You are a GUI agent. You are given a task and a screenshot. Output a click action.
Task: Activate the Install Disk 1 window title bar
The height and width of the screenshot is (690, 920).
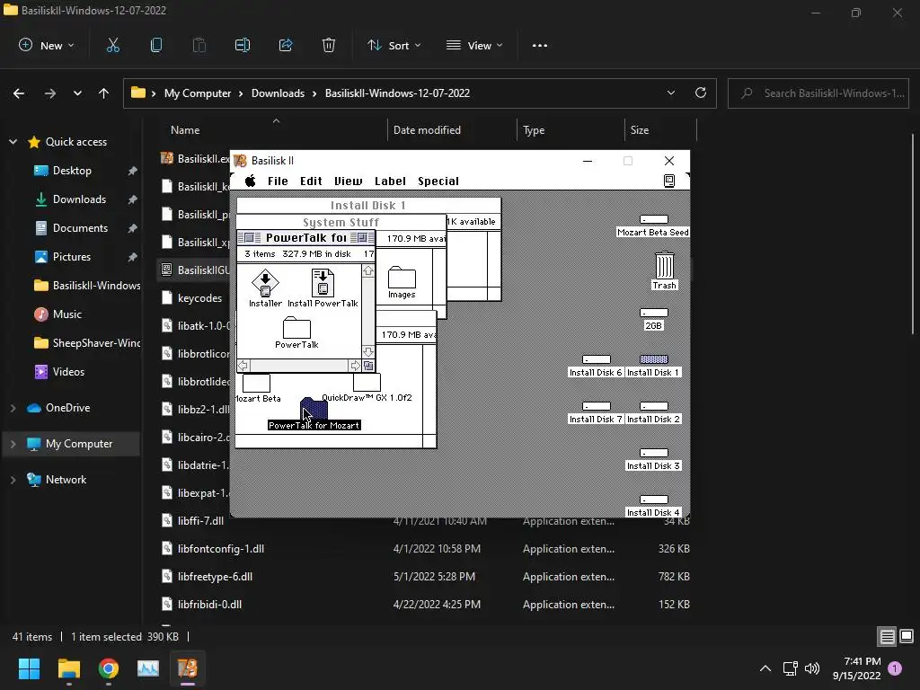click(368, 206)
